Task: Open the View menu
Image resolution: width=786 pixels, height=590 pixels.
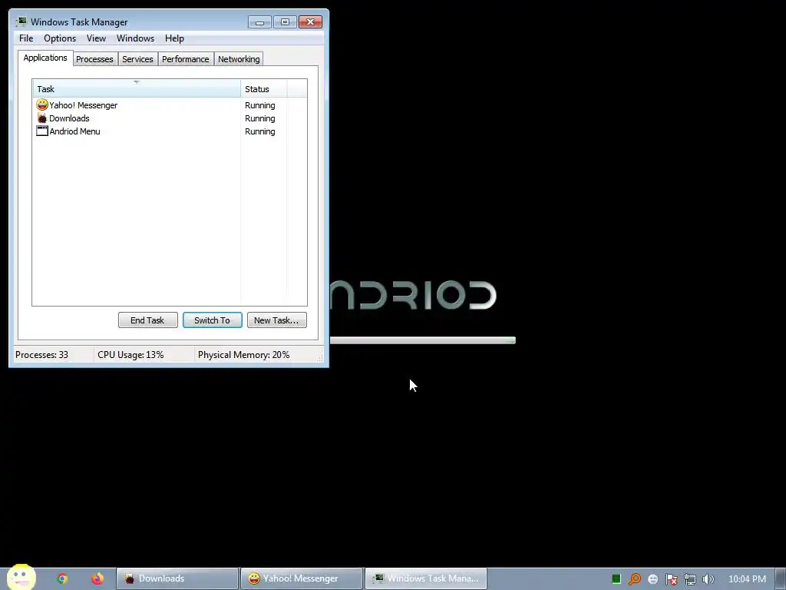Action: click(96, 38)
